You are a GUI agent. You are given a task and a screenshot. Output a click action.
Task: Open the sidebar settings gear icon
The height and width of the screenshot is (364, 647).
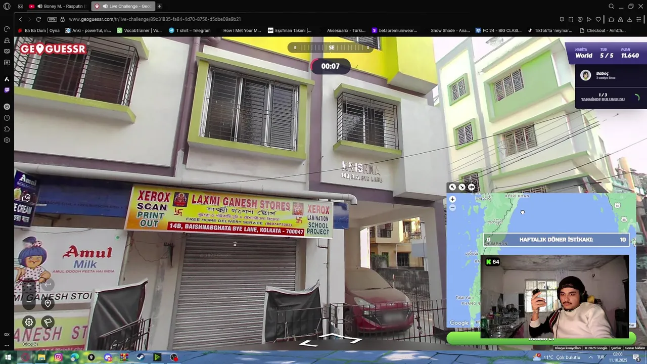tap(7, 140)
